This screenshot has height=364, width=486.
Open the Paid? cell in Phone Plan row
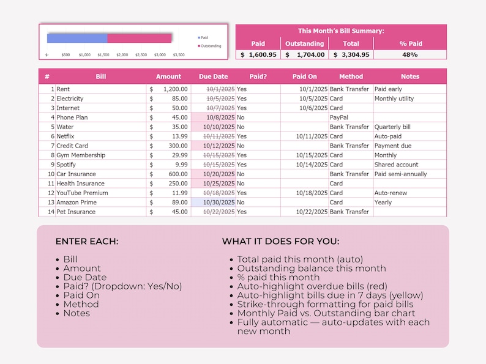tap(258, 117)
